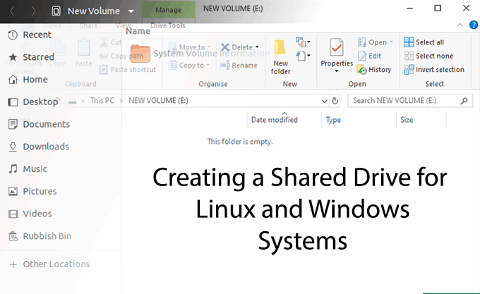
Task: Open Other Locations in the sidebar
Action: point(56,264)
